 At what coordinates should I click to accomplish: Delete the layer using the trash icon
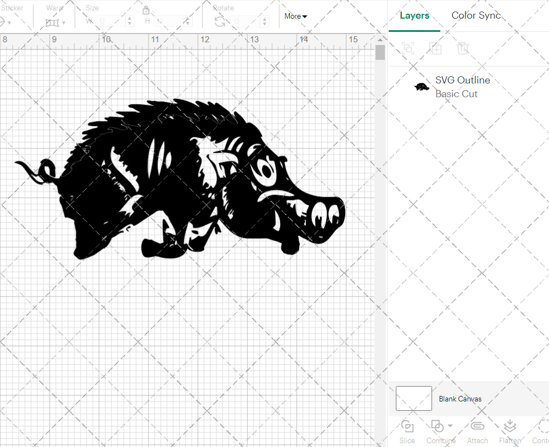[x=463, y=48]
